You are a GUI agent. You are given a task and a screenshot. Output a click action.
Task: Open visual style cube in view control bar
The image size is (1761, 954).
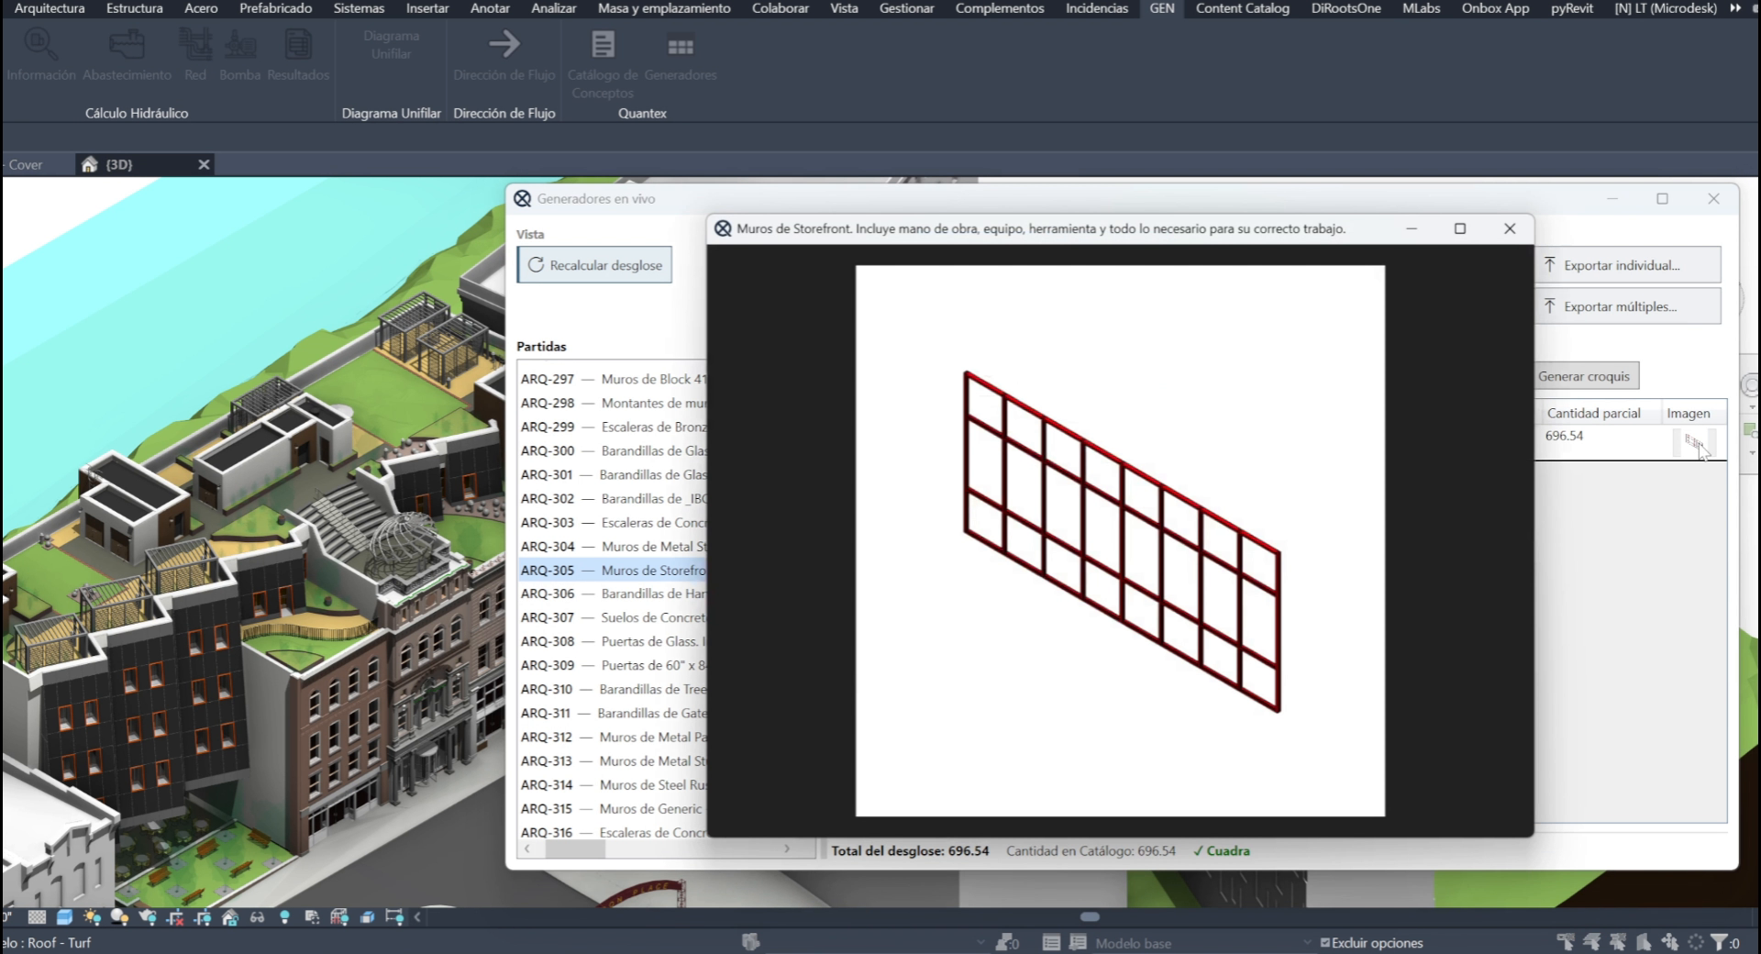pyautogui.click(x=64, y=917)
